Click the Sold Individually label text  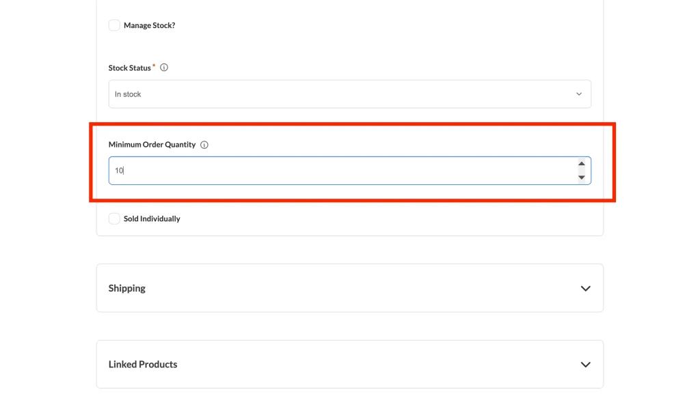152,218
